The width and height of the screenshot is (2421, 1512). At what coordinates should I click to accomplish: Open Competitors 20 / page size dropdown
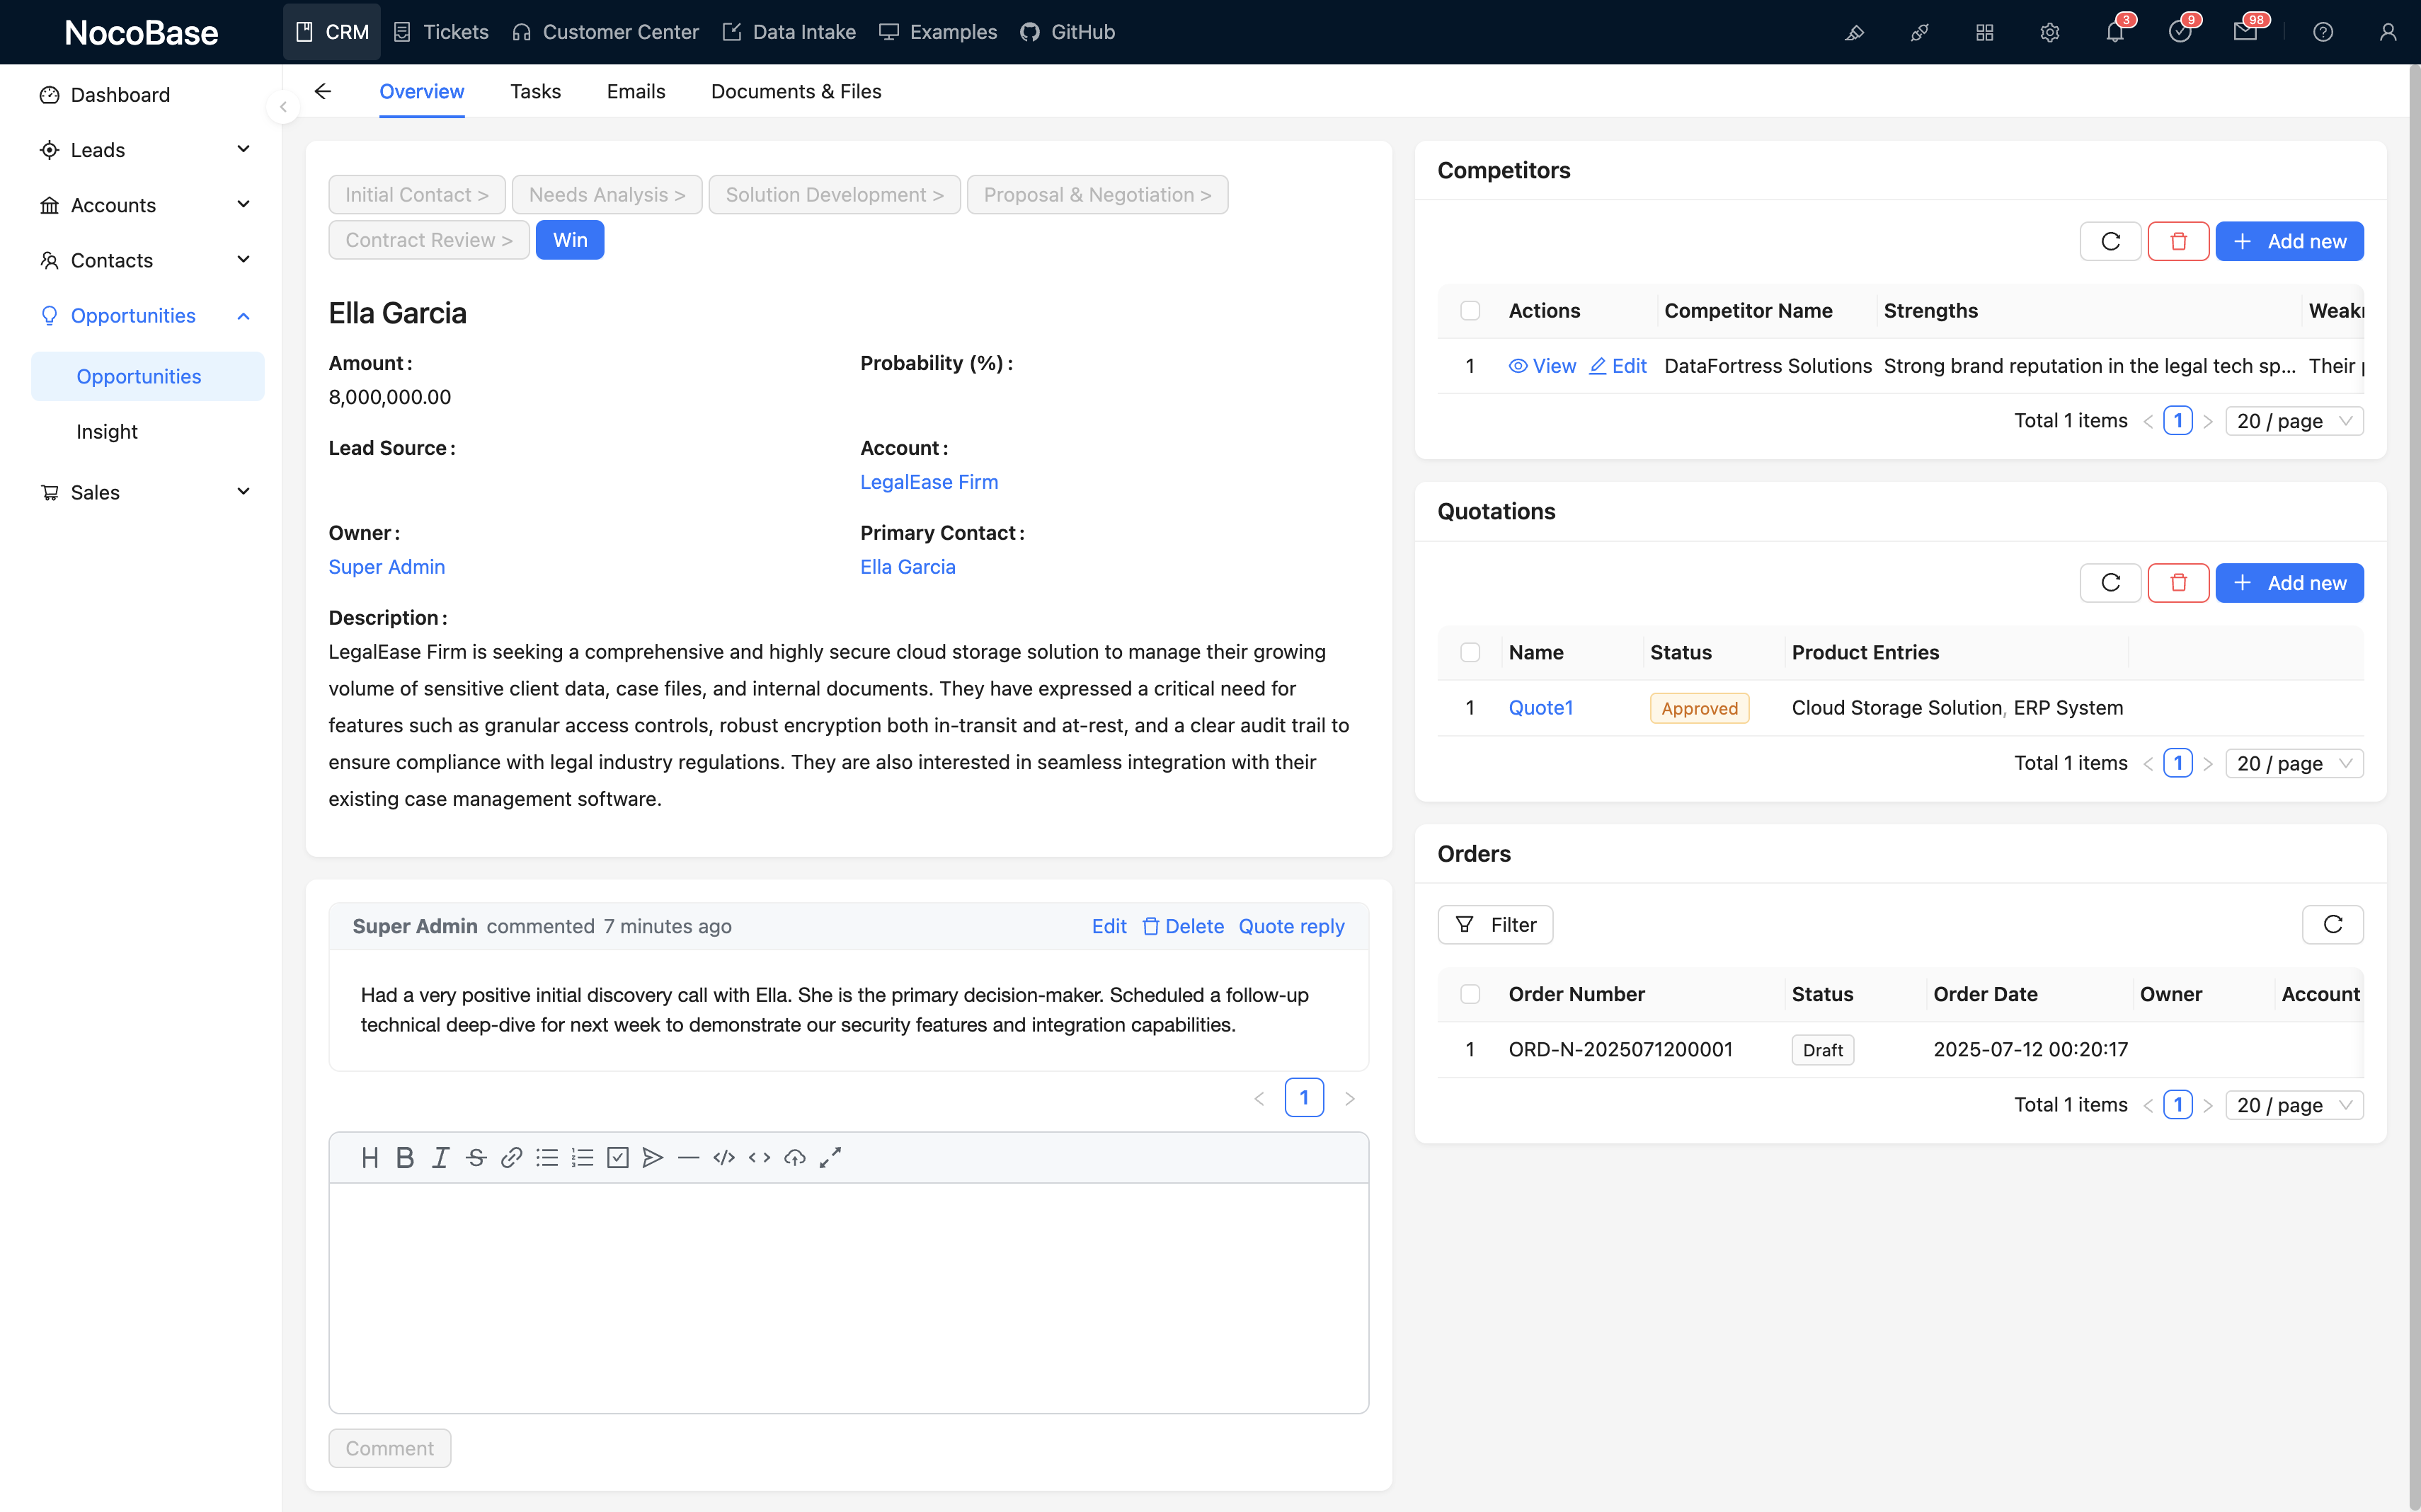click(x=2293, y=421)
